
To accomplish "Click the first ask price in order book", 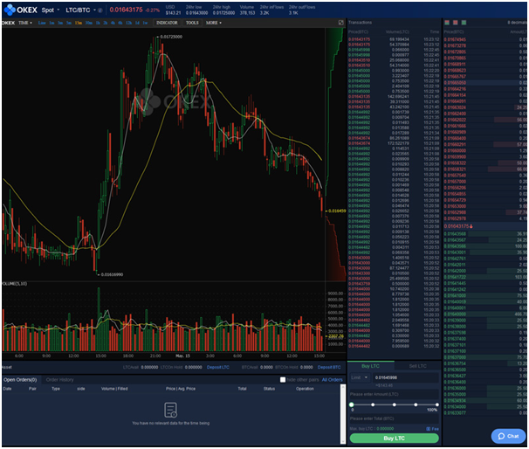I will coord(455,39).
